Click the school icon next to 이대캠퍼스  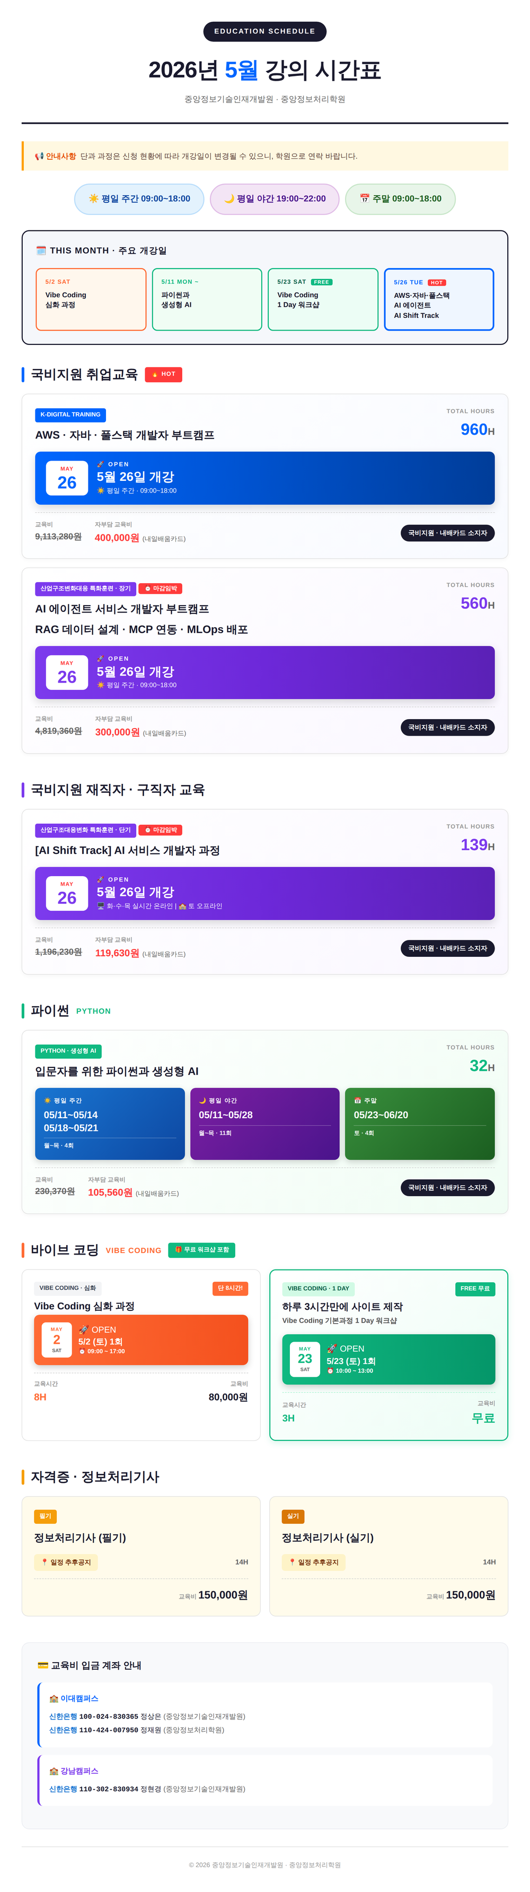click(x=54, y=1698)
